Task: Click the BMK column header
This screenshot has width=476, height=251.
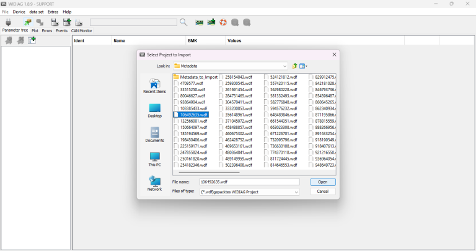Action: 206,41
